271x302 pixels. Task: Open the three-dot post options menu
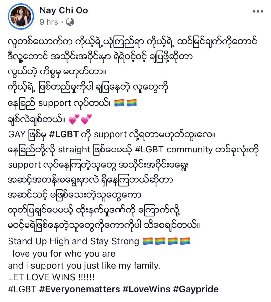(x=258, y=11)
